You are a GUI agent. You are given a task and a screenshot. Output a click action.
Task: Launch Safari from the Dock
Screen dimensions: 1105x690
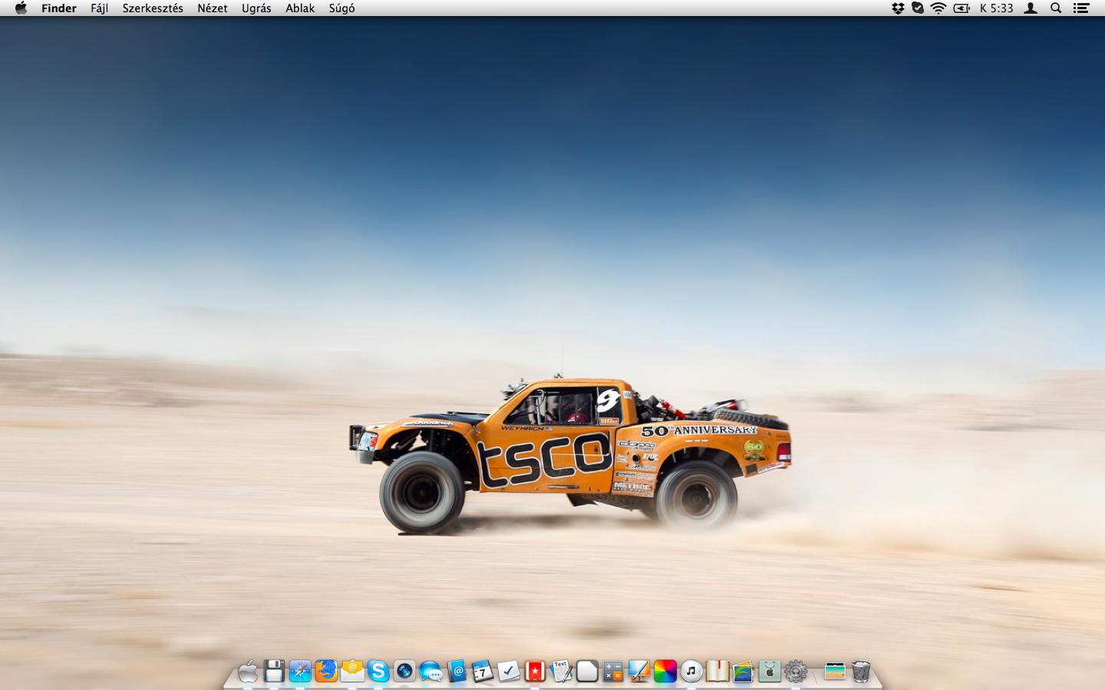coord(300,672)
